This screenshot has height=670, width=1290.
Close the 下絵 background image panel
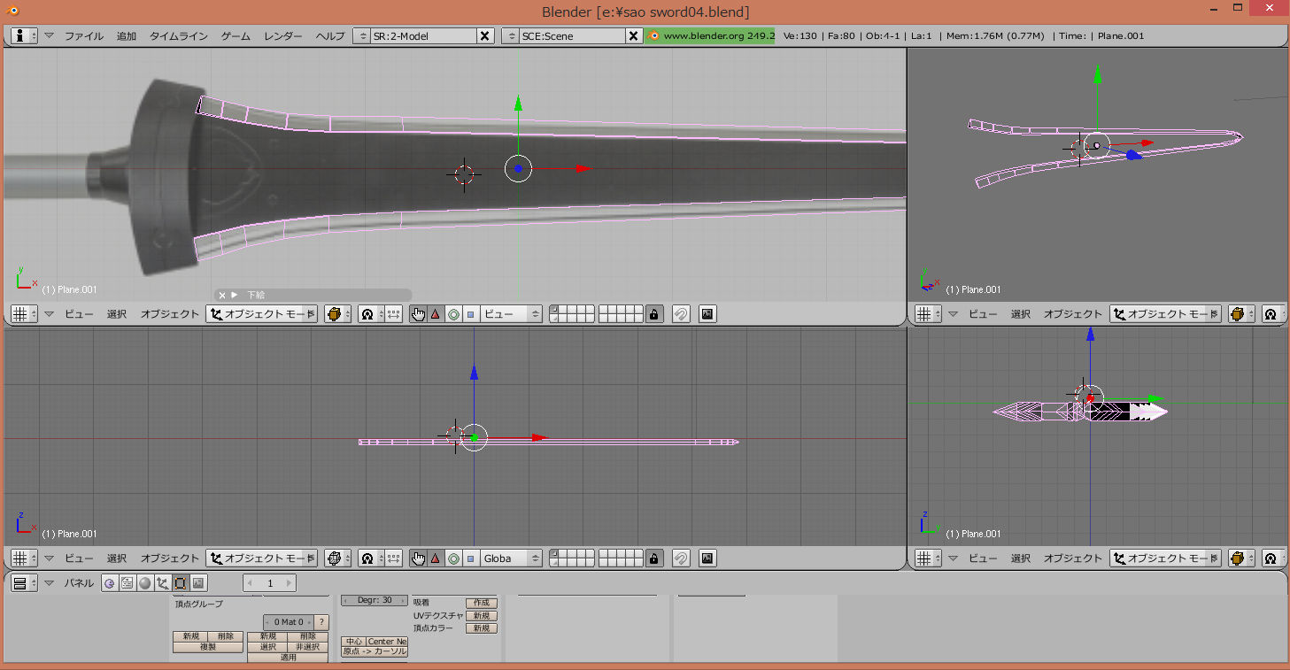(222, 295)
